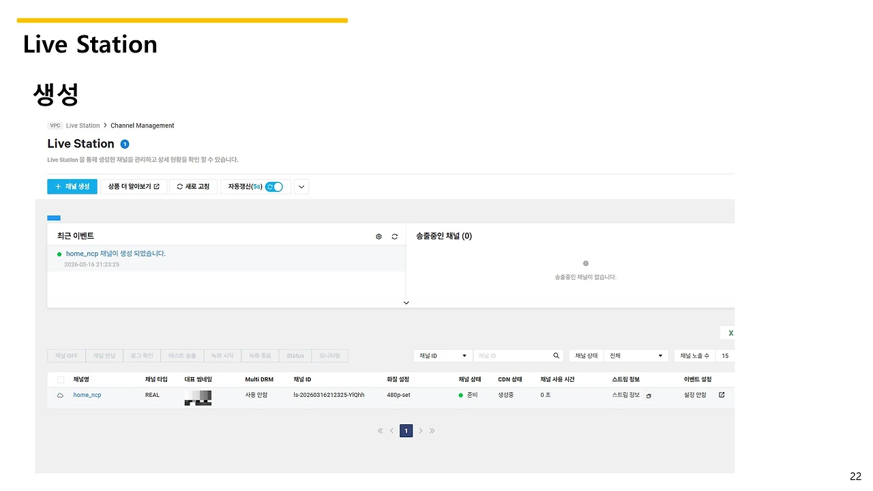Go to the next page arrow
This screenshot has height=491, width=873.
coord(421,431)
